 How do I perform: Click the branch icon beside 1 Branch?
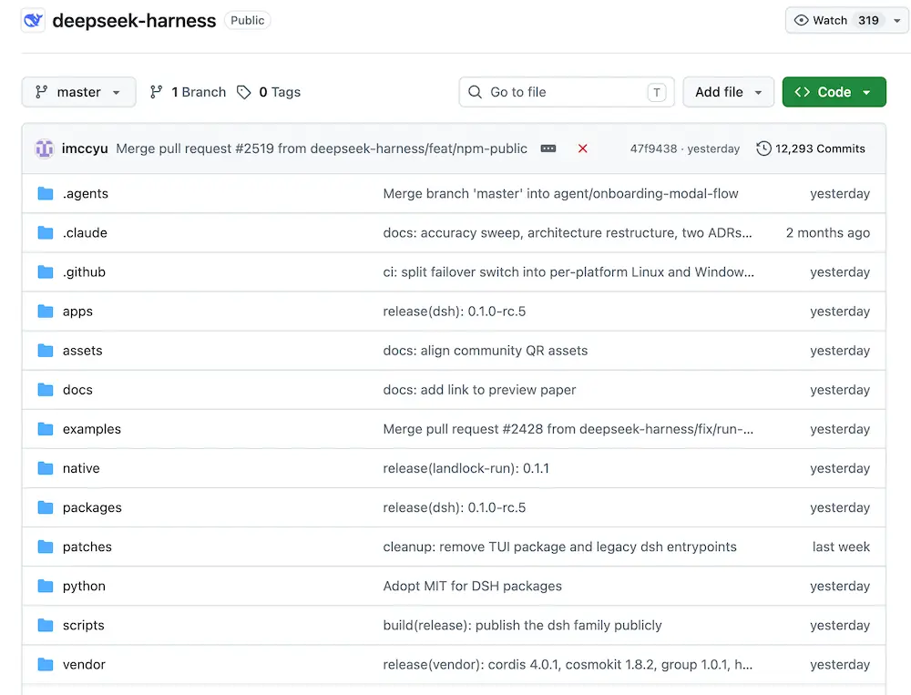pos(156,92)
